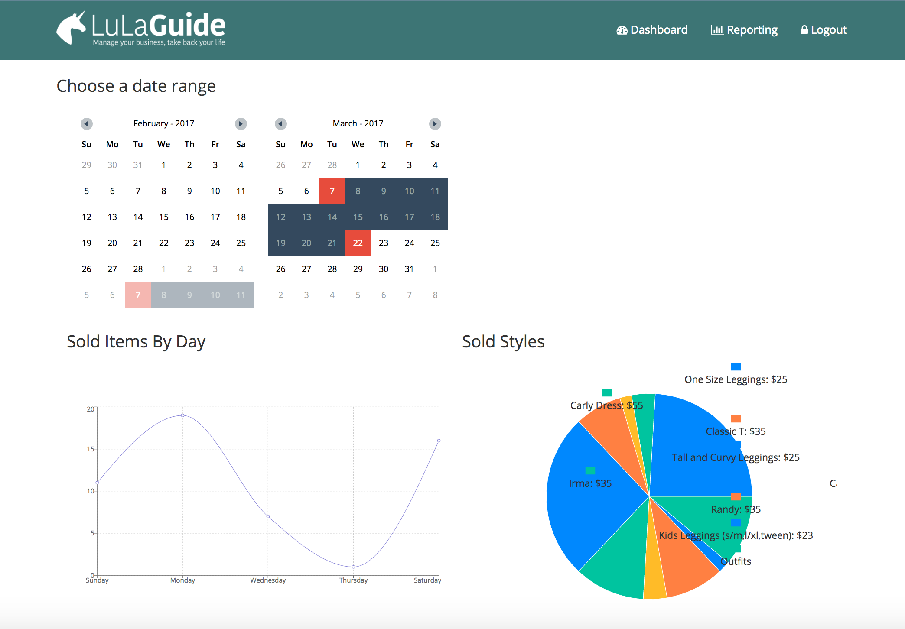Click the Logout link
The image size is (905, 629).
(x=828, y=30)
